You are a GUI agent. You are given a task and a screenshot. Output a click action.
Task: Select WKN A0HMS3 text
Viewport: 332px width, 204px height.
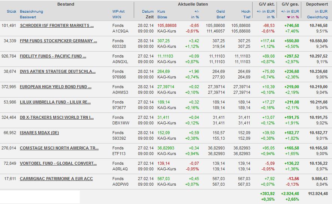(x=120, y=93)
